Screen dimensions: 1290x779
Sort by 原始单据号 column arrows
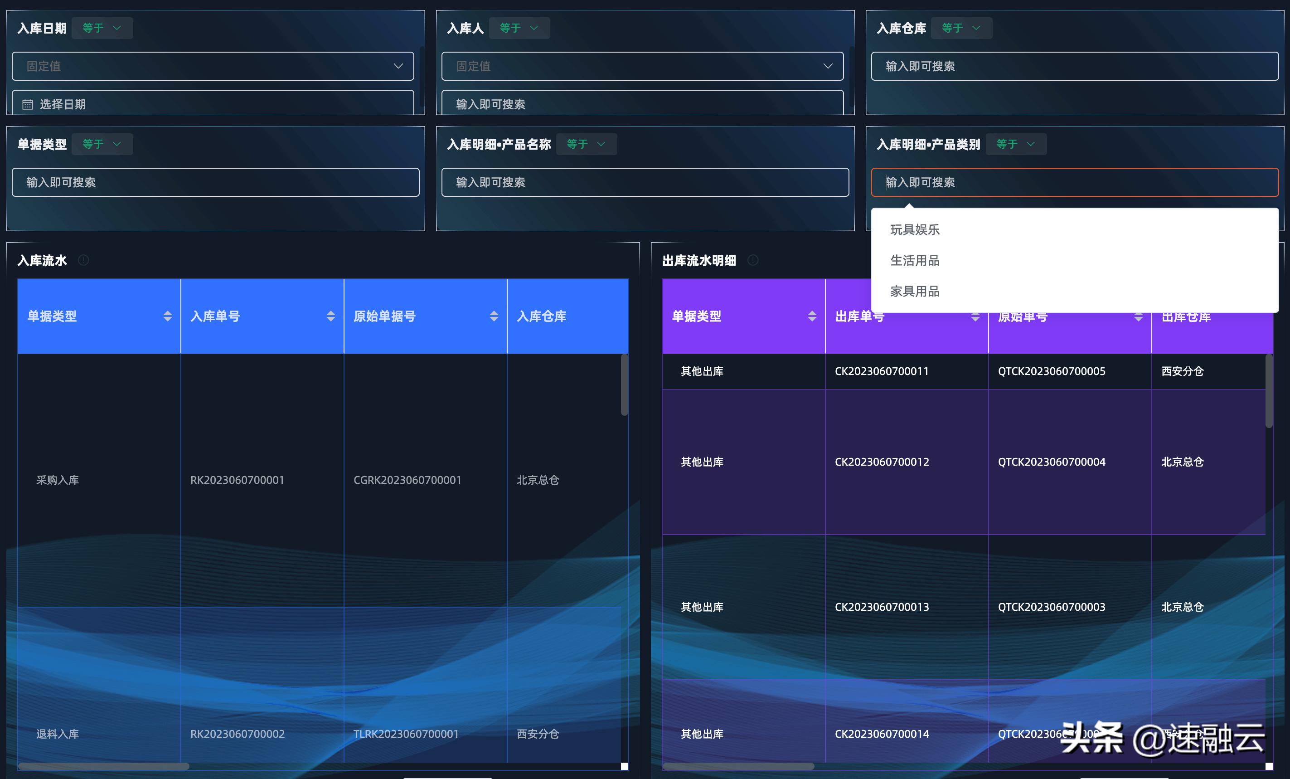tap(494, 316)
